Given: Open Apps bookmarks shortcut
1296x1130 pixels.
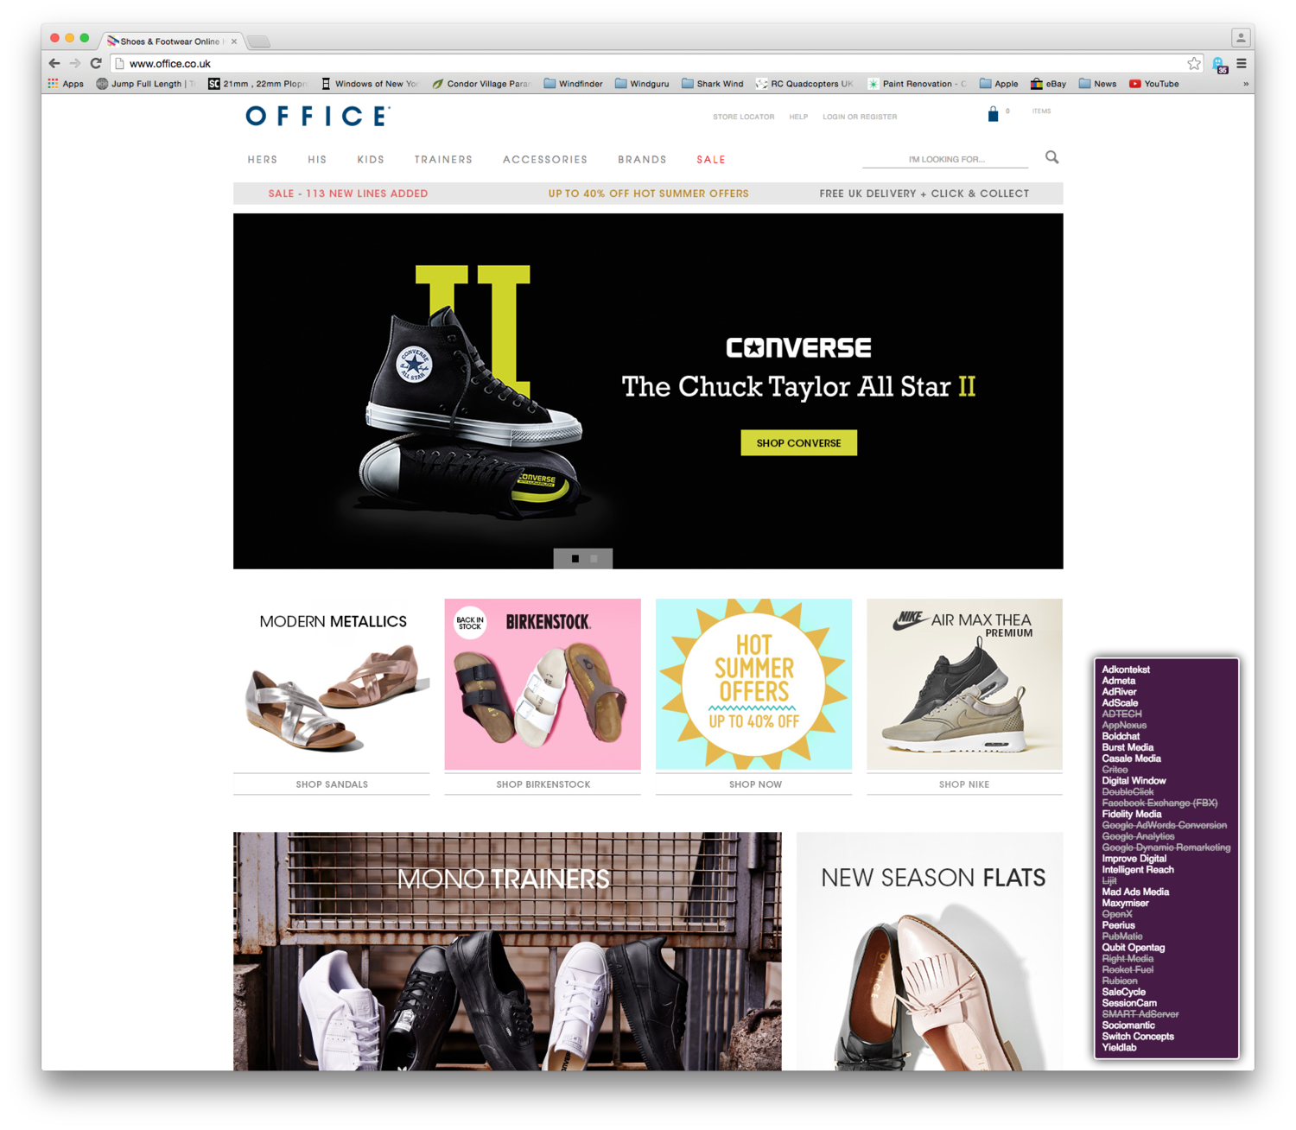Looking at the screenshot, I should 67,84.
